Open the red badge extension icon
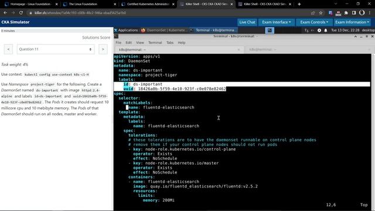The width and height of the screenshot is (375, 211). tap(338, 13)
